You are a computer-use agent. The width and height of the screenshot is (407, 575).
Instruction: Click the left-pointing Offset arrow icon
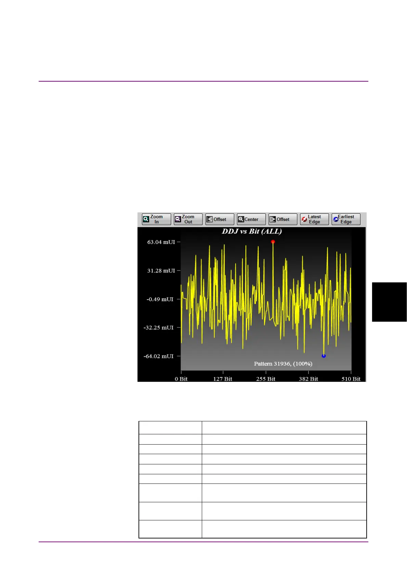210,219
